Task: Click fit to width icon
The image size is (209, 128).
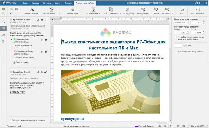Action: coord(183,126)
